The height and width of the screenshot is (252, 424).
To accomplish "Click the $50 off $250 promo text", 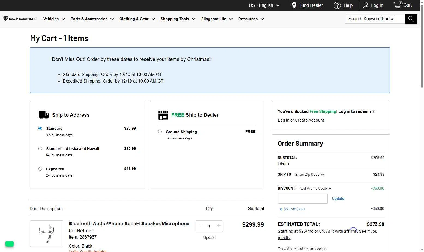I will point(294,209).
